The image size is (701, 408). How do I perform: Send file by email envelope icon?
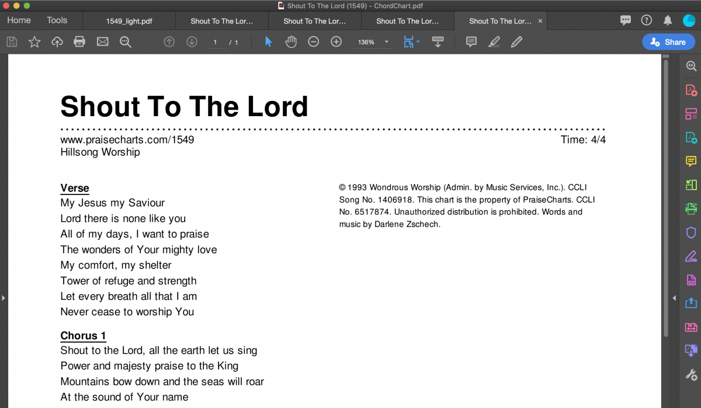(103, 42)
